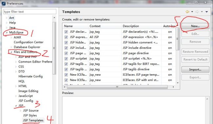Viewport: 213px width, 124px height.
Task: Sort templates by the Description column
Action: point(141,26)
